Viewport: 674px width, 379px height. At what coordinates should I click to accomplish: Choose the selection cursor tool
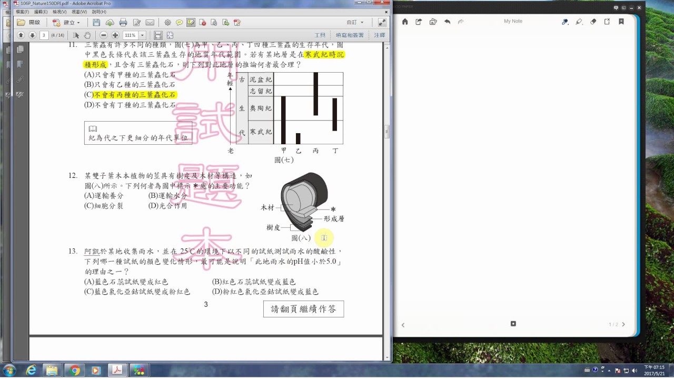76,35
